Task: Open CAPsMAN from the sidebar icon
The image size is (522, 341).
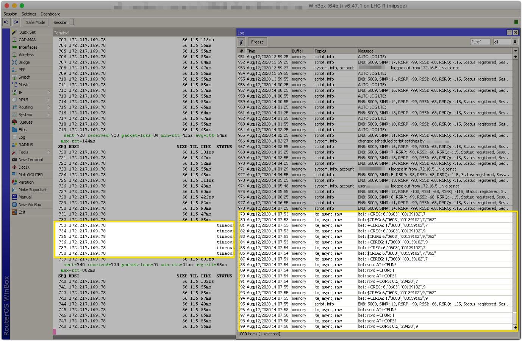Action: pyautogui.click(x=14, y=40)
